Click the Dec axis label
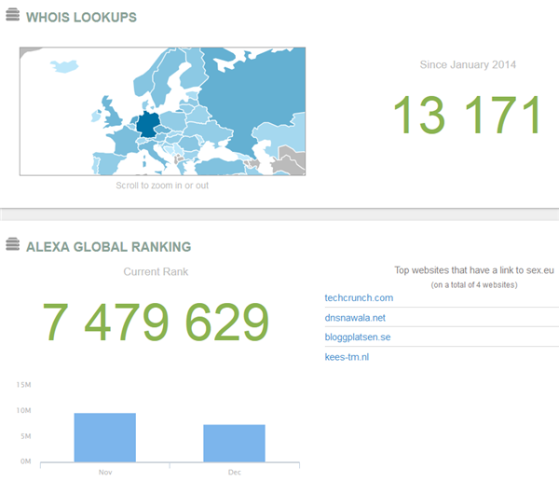The image size is (559, 481). point(235,472)
